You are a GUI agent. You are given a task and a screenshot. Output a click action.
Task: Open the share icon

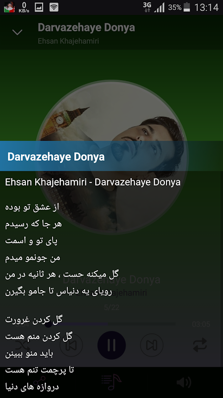click(39, 383)
